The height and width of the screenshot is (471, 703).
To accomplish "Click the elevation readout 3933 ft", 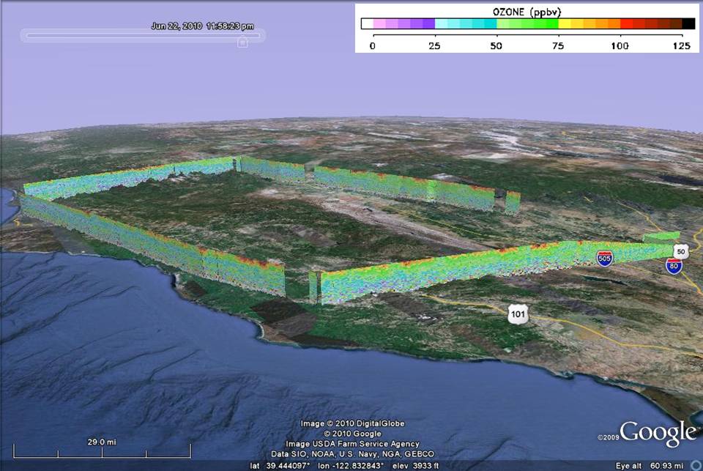I will coord(416,466).
